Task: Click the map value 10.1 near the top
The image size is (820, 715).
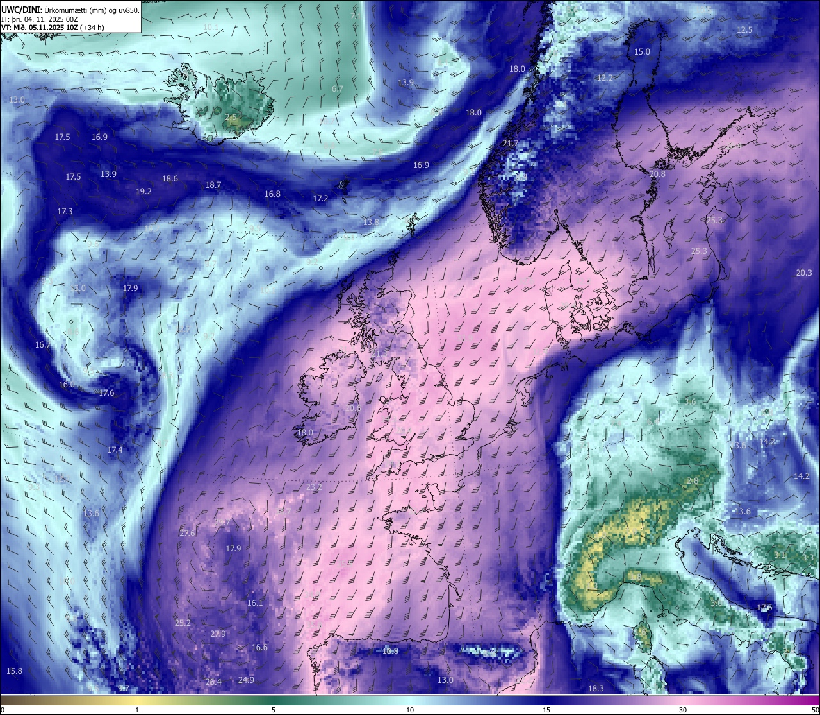Action: coord(211,28)
